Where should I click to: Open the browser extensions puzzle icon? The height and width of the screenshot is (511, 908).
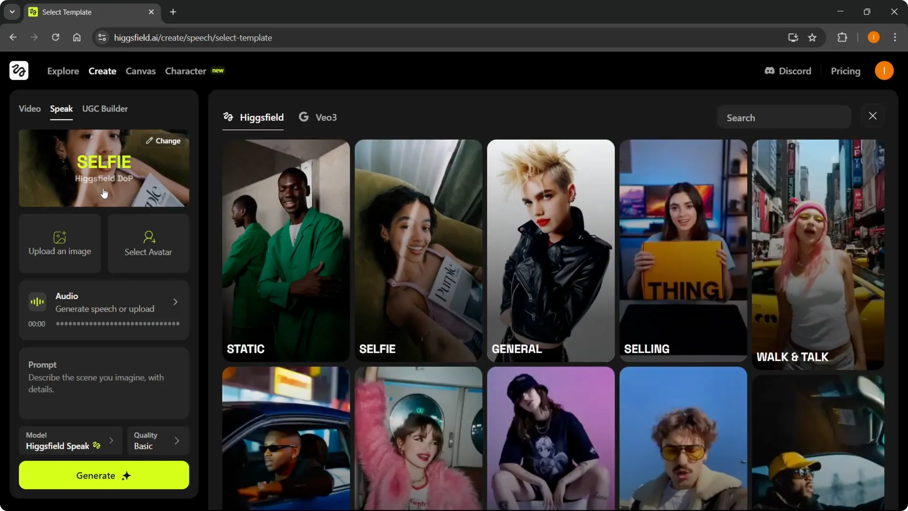[842, 37]
